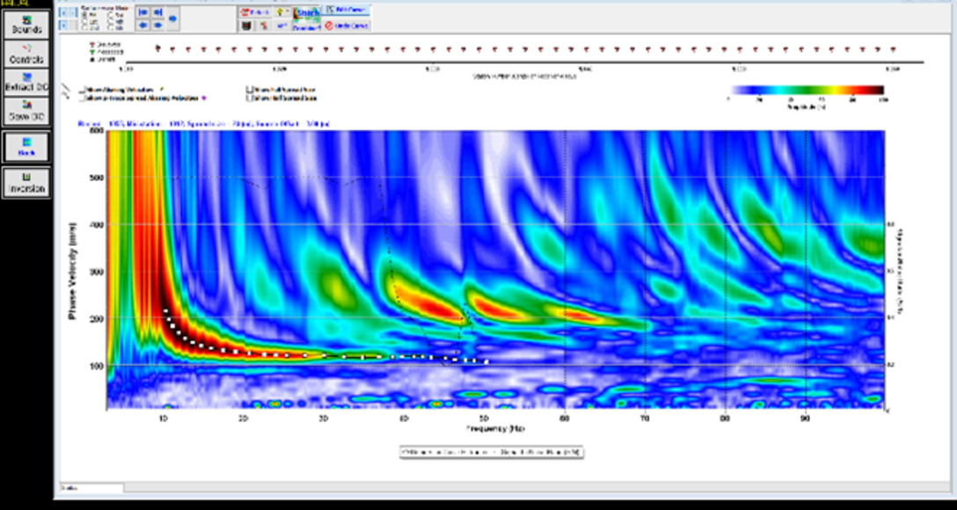Click the last white pick point near 50 Hz

[486, 361]
